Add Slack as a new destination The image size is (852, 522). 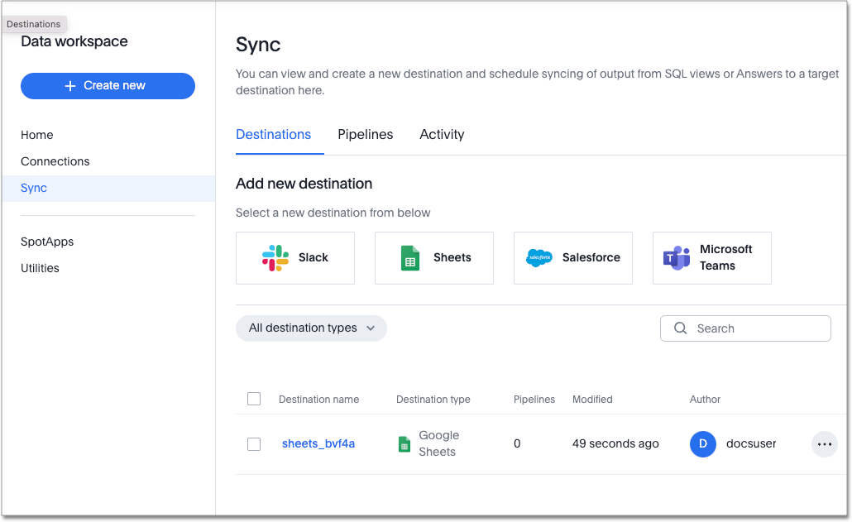(295, 257)
